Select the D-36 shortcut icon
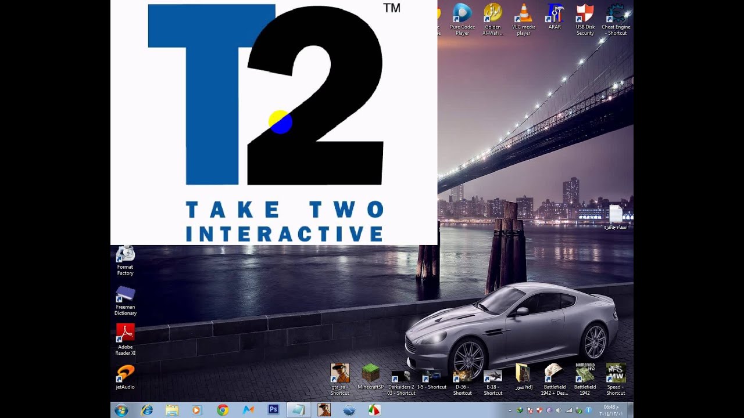The width and height of the screenshot is (744, 418). (x=462, y=382)
